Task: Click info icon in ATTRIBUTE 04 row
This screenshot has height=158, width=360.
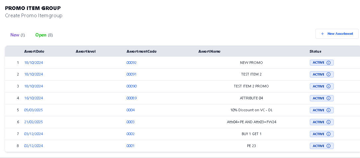Action: point(328,98)
